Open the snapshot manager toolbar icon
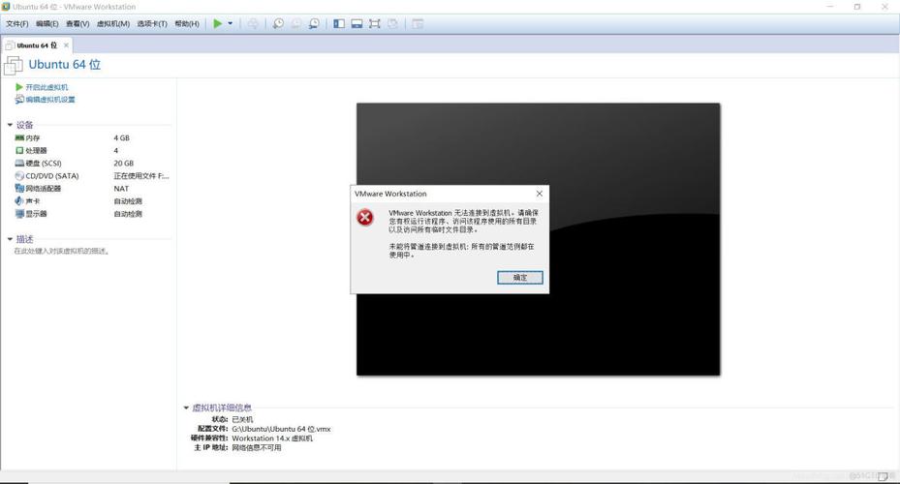Screen dimensions: 900x484 click(314, 23)
